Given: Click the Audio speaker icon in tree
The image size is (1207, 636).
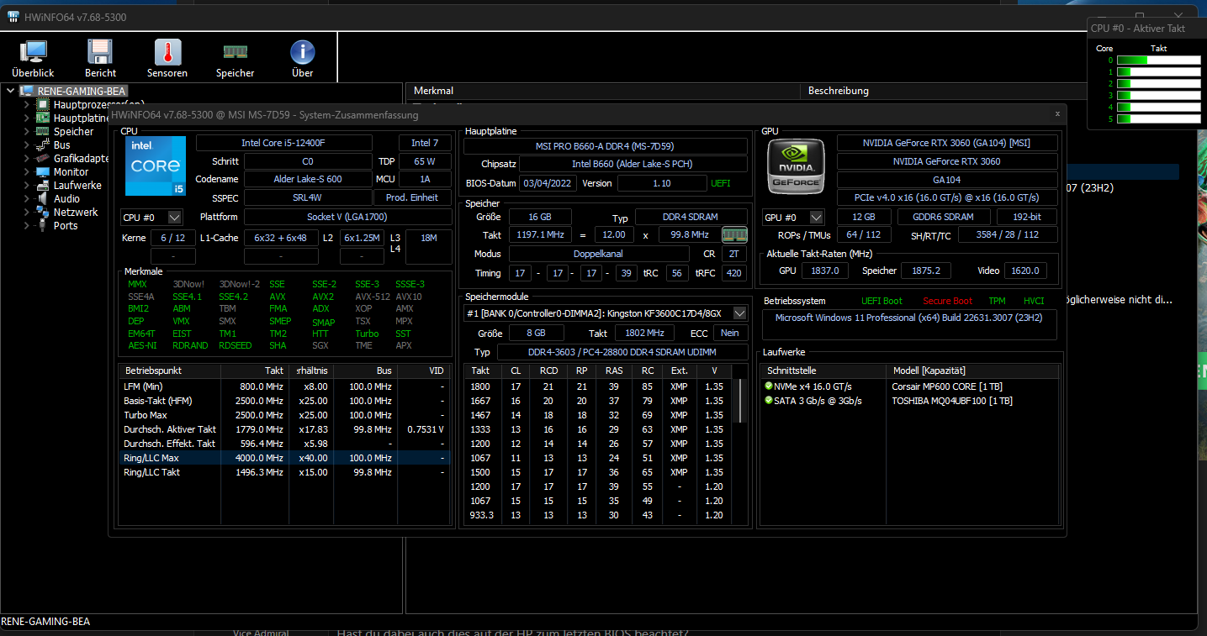Looking at the screenshot, I should (x=42, y=198).
